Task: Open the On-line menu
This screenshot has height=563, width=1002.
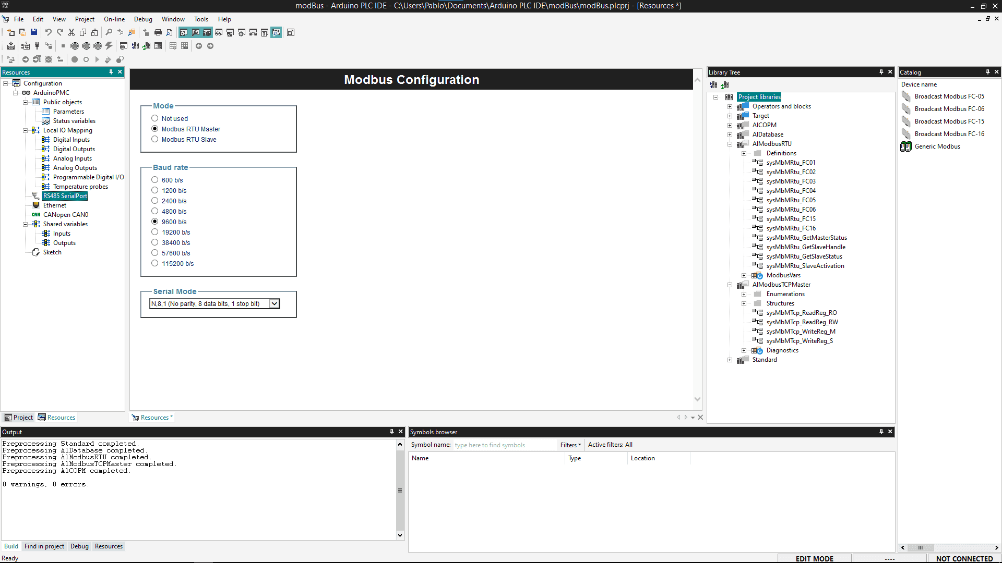Action: coord(114,19)
